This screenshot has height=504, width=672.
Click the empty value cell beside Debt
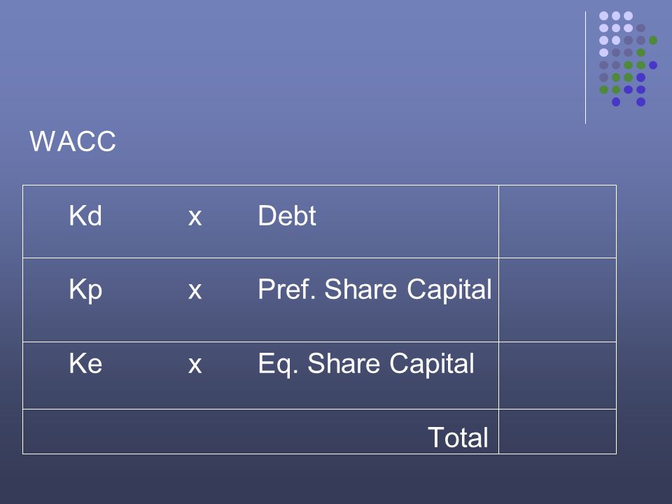pos(558,222)
